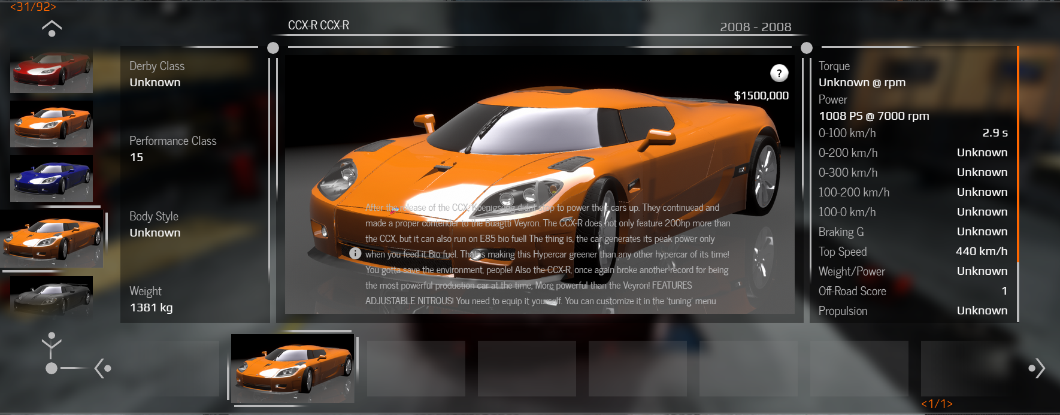Viewport: 1060px width, 415px height.
Task: Click the Torque label
Action: click(x=834, y=66)
